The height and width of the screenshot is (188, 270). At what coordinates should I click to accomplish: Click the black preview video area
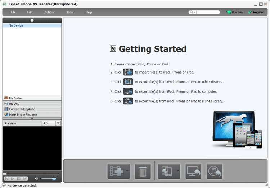[32, 149]
